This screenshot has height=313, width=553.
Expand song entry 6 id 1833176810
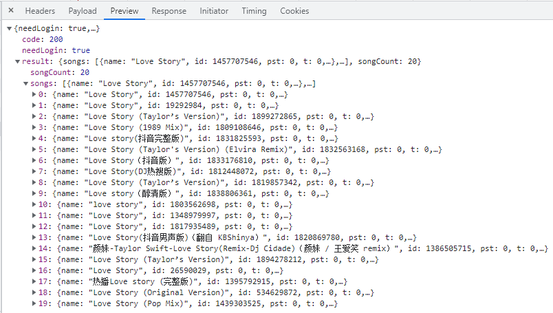point(34,160)
